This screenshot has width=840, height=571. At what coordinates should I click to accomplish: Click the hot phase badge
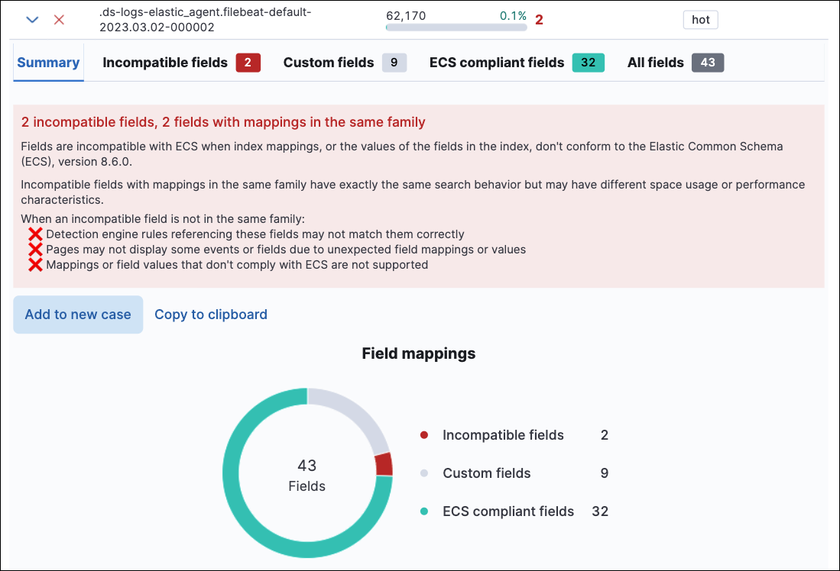click(x=699, y=20)
